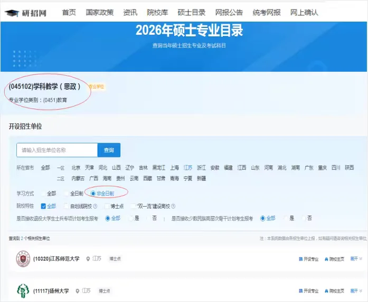Check the 自划线院校 checkbox

click(67, 206)
